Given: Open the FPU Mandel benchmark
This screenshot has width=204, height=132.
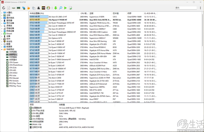Looking at the screenshot, I should pos(14,78).
